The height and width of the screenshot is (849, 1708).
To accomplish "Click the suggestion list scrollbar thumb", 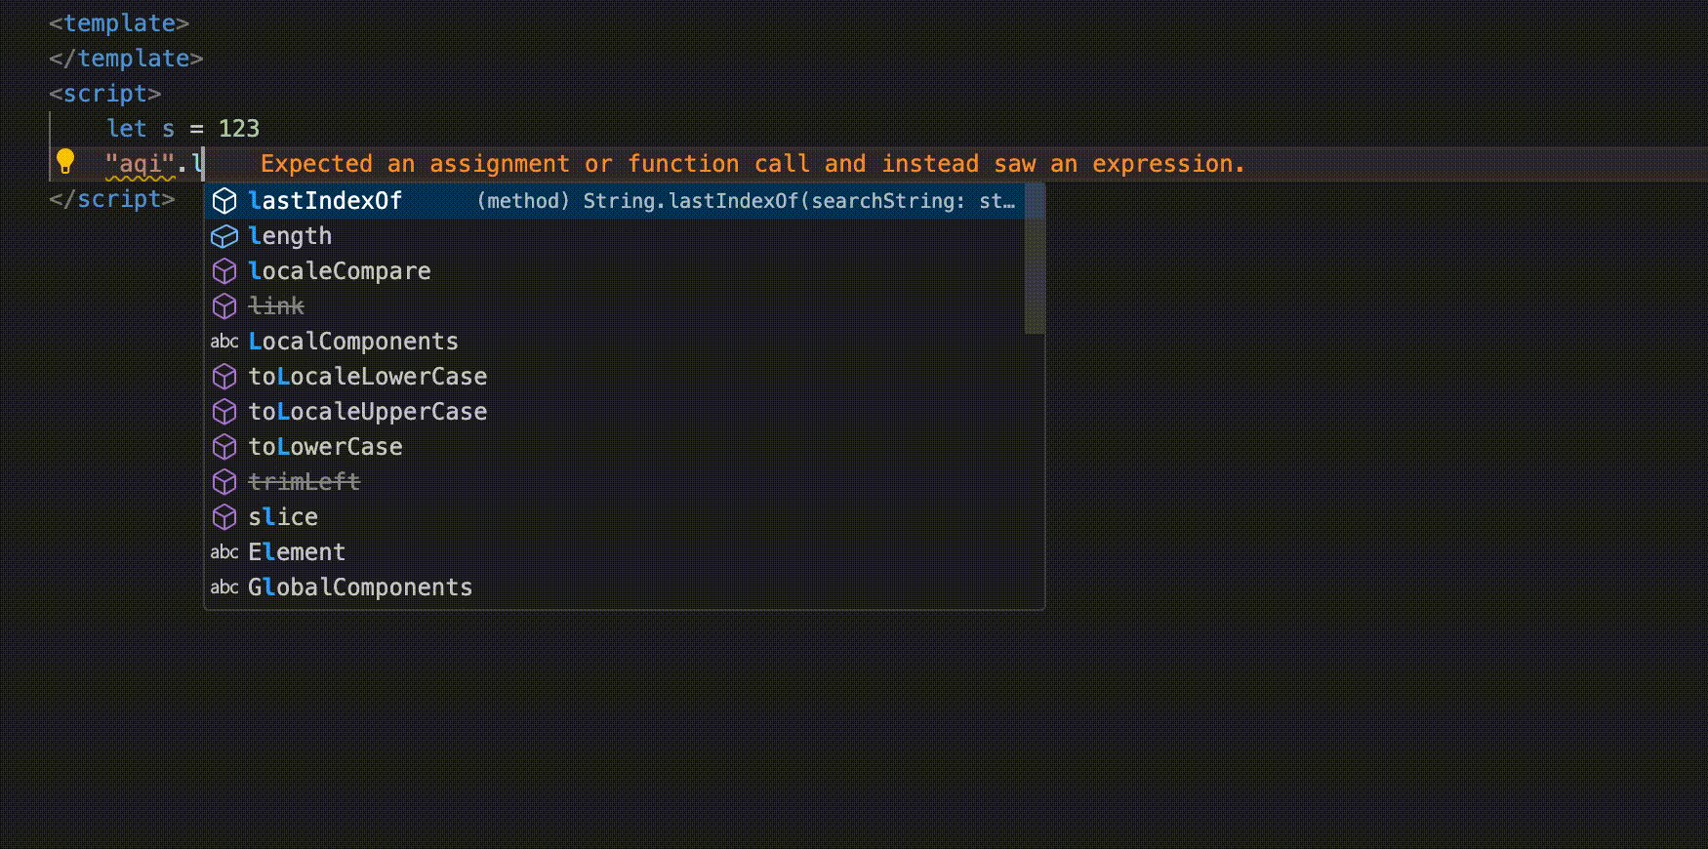I will [x=1035, y=259].
